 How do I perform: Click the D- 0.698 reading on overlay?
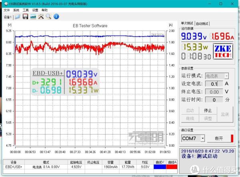[47, 90]
